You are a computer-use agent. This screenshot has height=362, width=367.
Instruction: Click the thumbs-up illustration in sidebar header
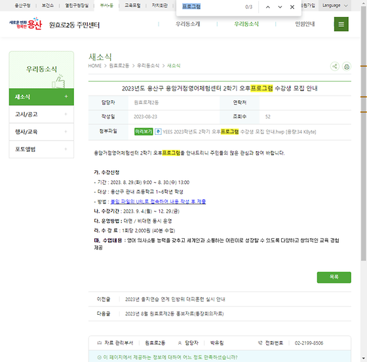coord(58,82)
